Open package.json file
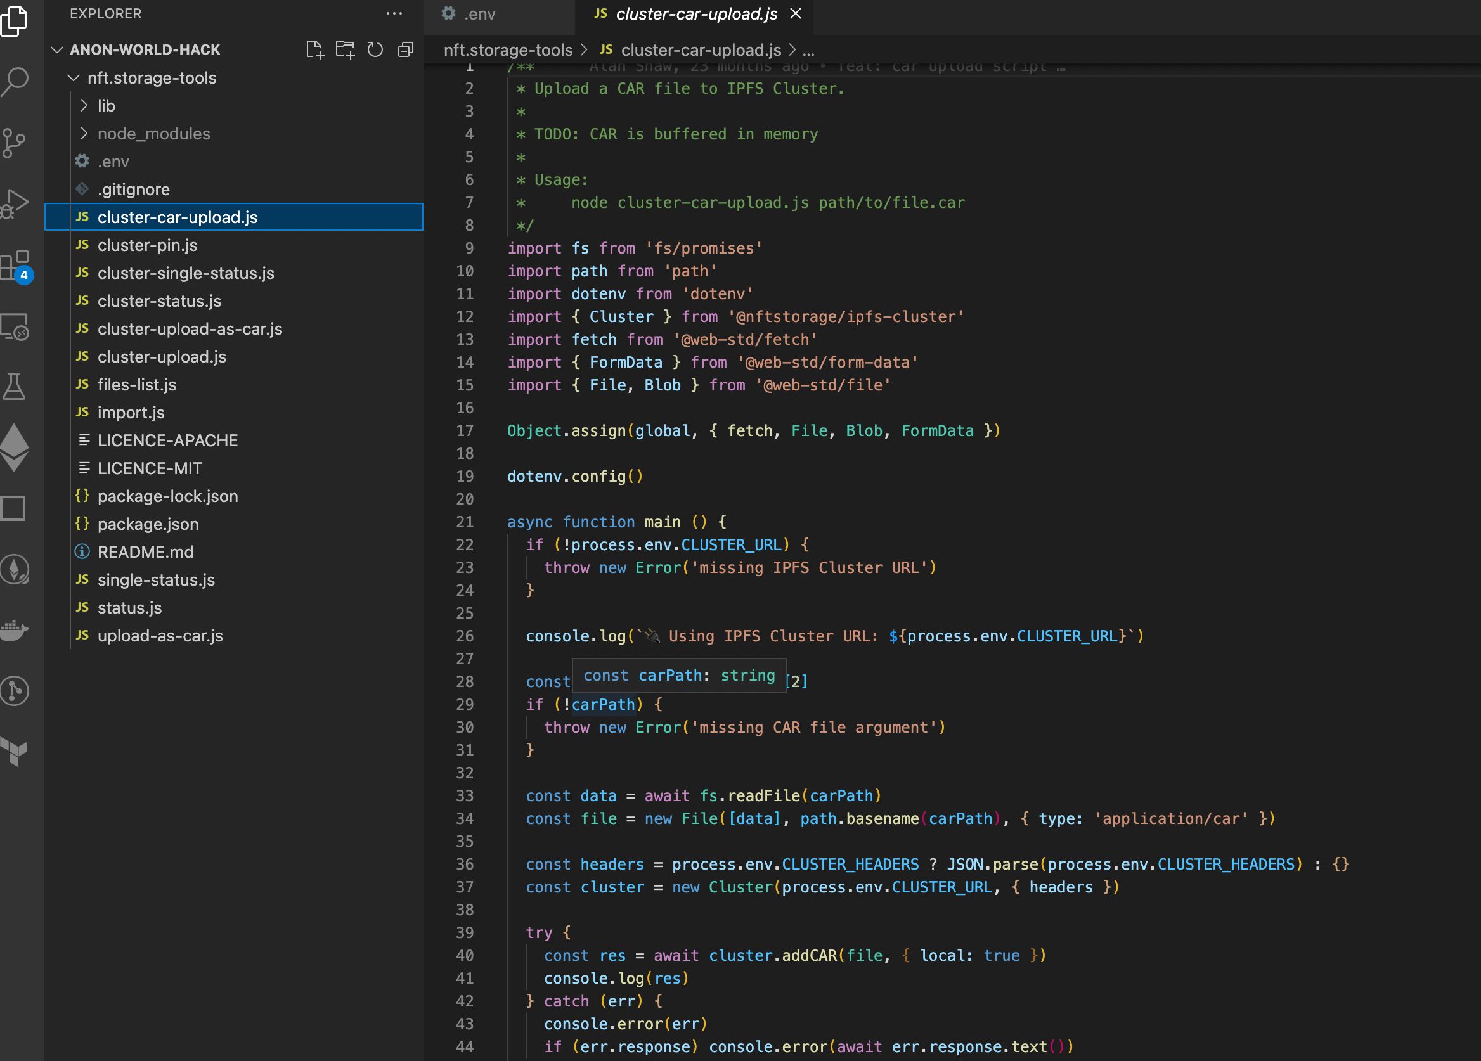 235,524
